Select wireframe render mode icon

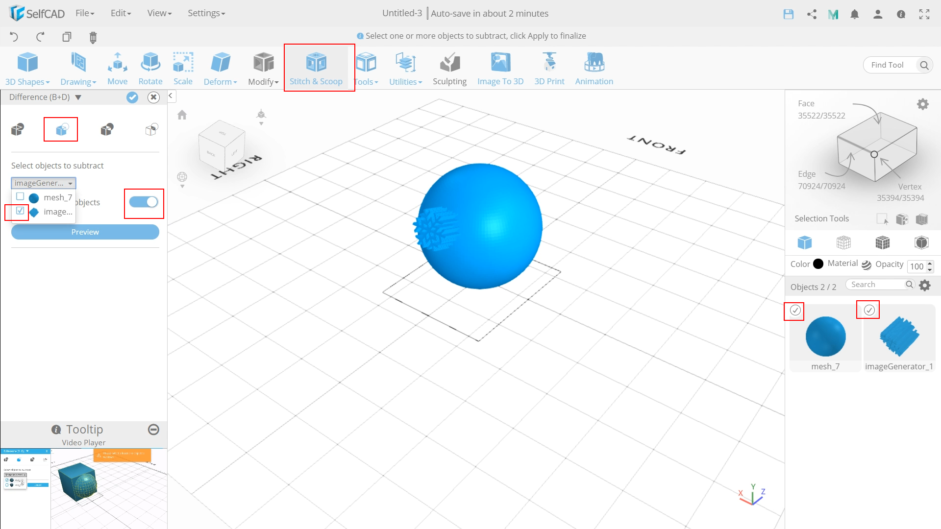point(843,242)
